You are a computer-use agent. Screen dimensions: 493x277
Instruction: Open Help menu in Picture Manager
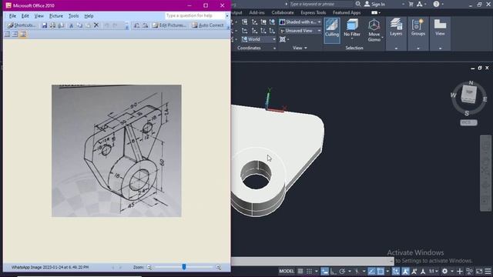pos(89,15)
